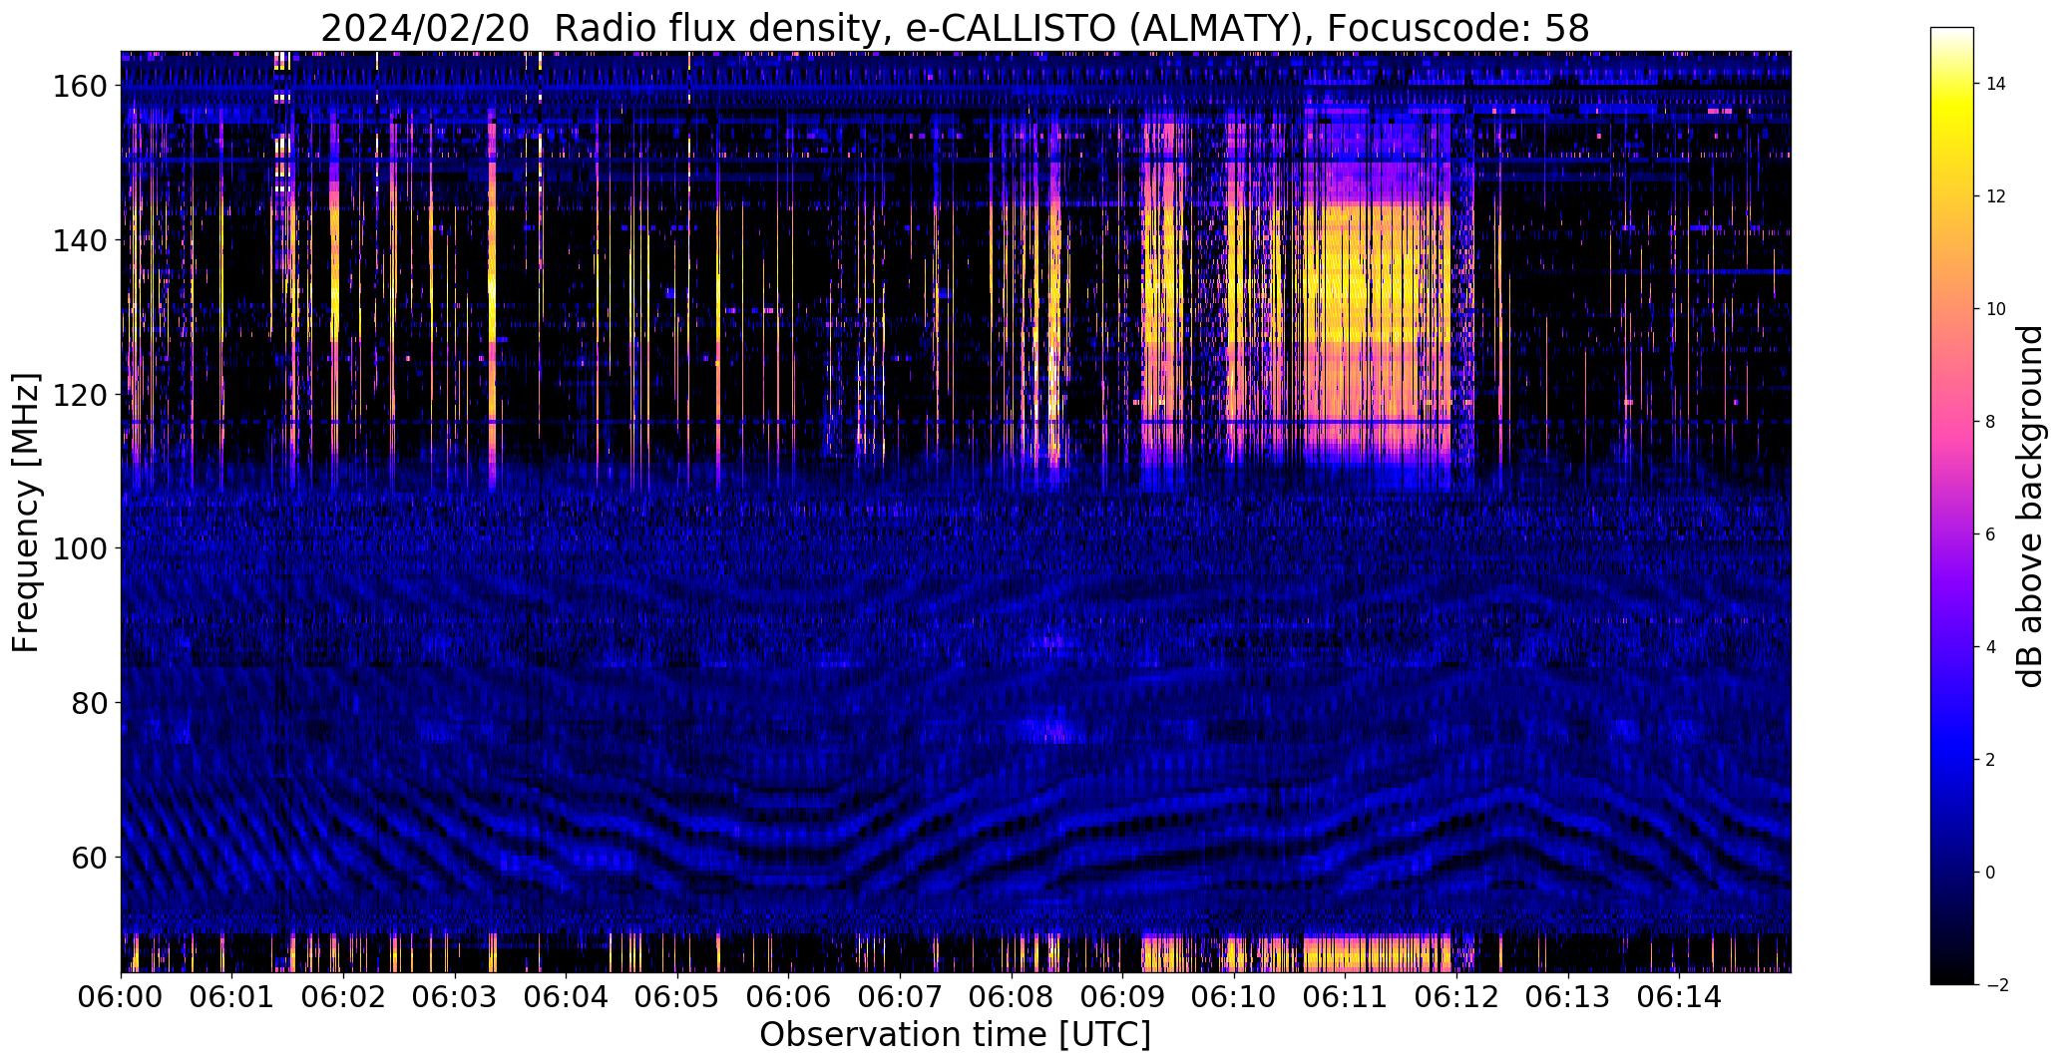Click the 160 frequency tick label
Image resolution: width=2061 pixels, height=1064 pixels.
click(79, 87)
